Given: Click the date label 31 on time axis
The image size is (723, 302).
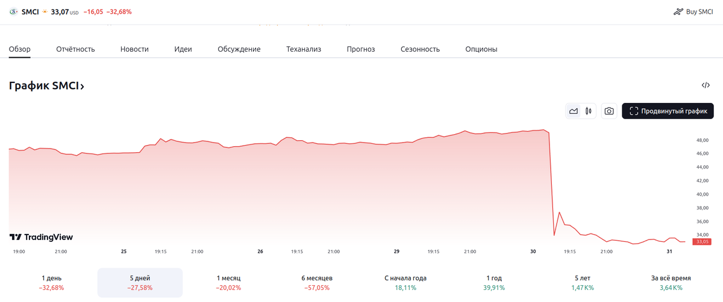Looking at the screenshot, I should (669, 251).
